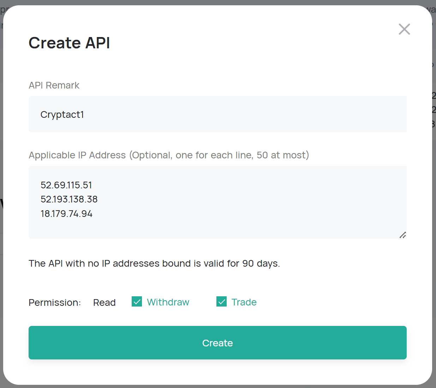Close the Create API dialog
The height and width of the screenshot is (388, 436).
(x=404, y=29)
